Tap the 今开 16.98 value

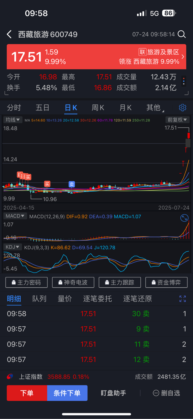(x=48, y=77)
